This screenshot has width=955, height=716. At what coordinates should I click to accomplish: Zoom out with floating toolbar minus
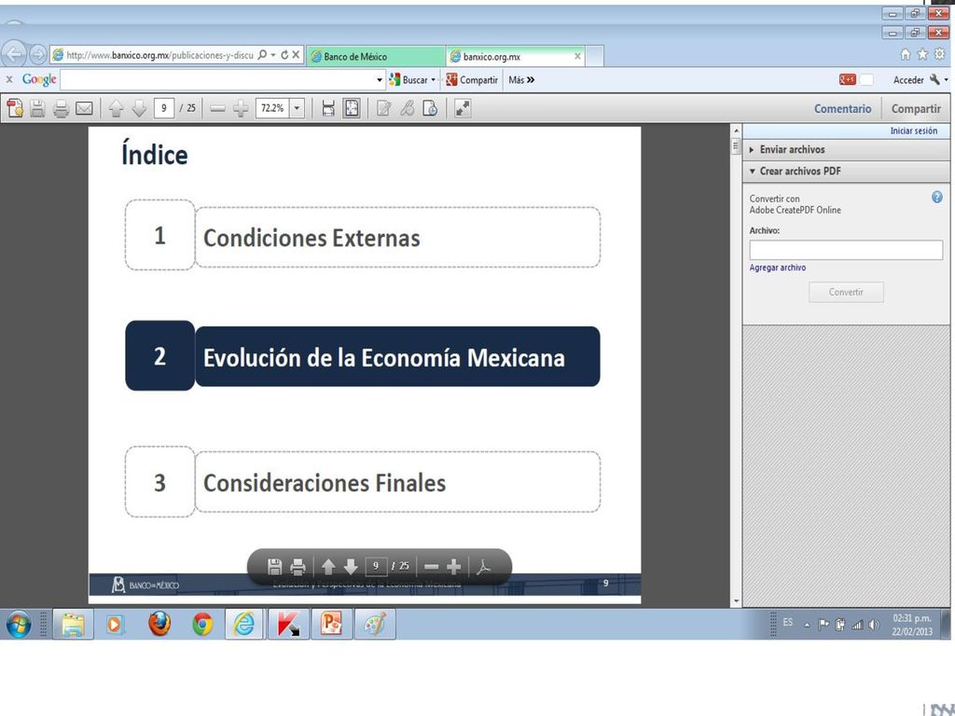(x=431, y=567)
